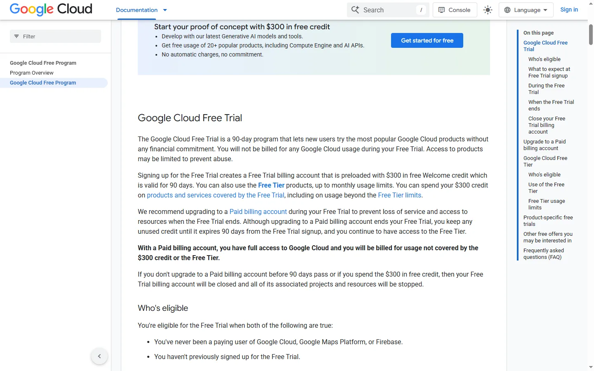Go to When the Free Trial ends
The width and height of the screenshot is (594, 371).
(x=551, y=106)
